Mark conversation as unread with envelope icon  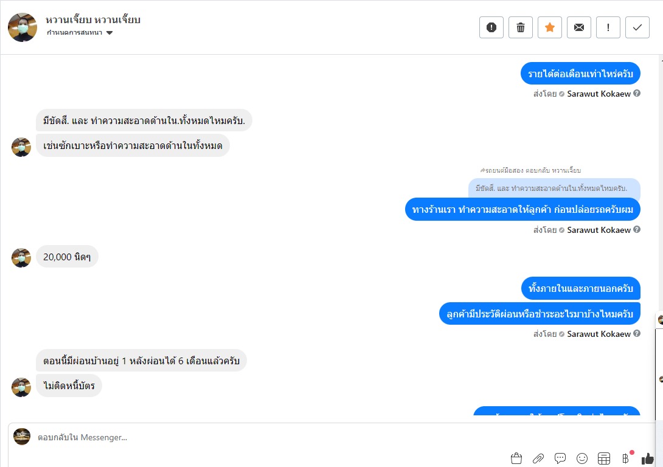tap(579, 27)
